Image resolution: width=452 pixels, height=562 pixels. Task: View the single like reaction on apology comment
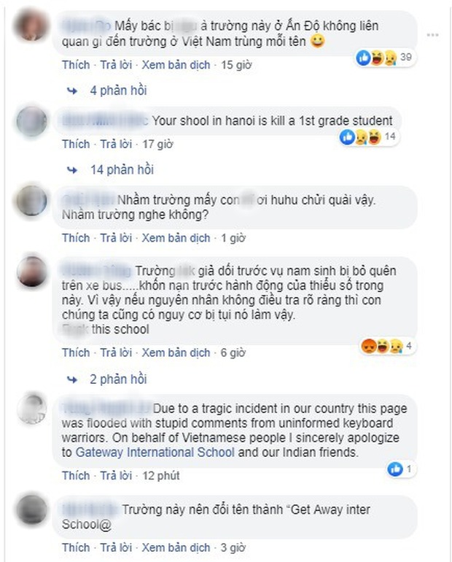(x=400, y=469)
